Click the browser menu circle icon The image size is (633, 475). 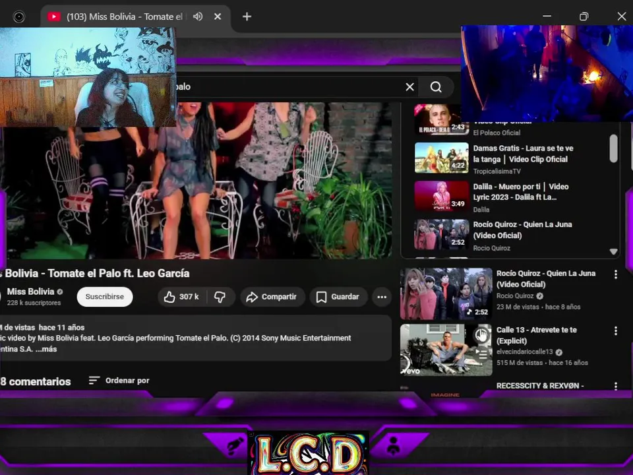19,16
